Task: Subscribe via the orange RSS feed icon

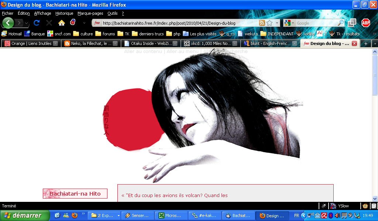Action: 262,23
